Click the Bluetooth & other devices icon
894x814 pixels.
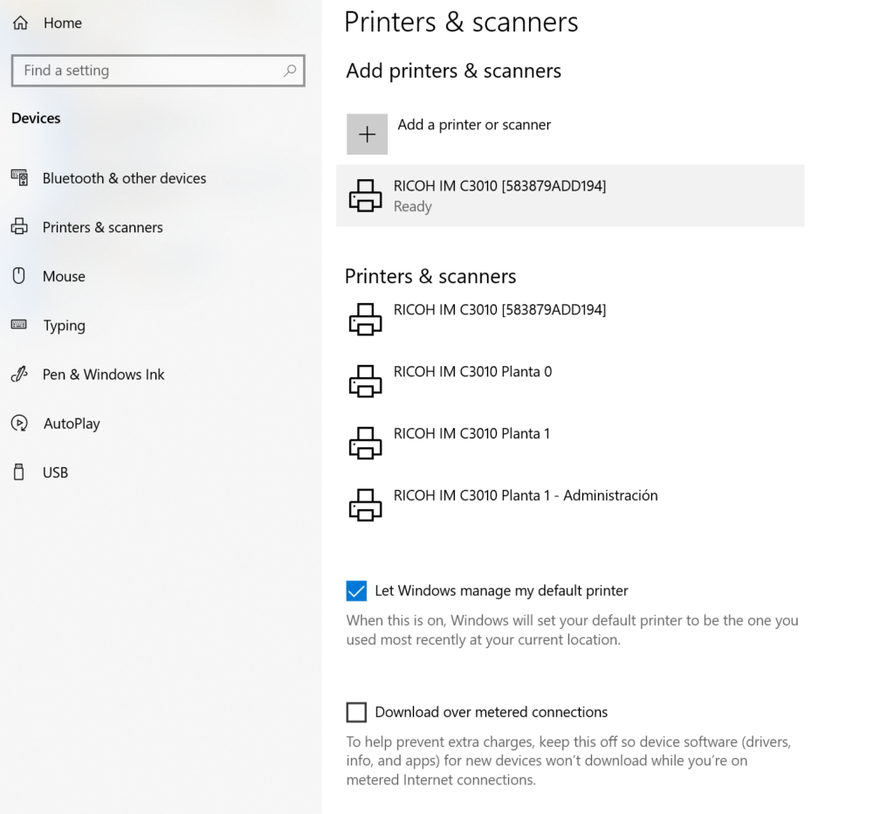[x=19, y=178]
